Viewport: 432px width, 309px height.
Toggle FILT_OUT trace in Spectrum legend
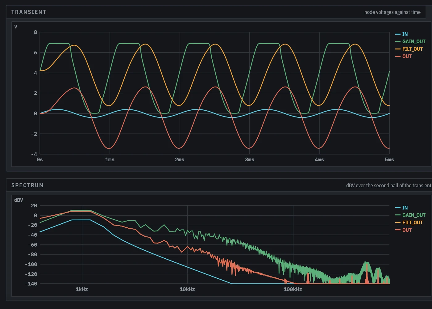tap(409, 222)
